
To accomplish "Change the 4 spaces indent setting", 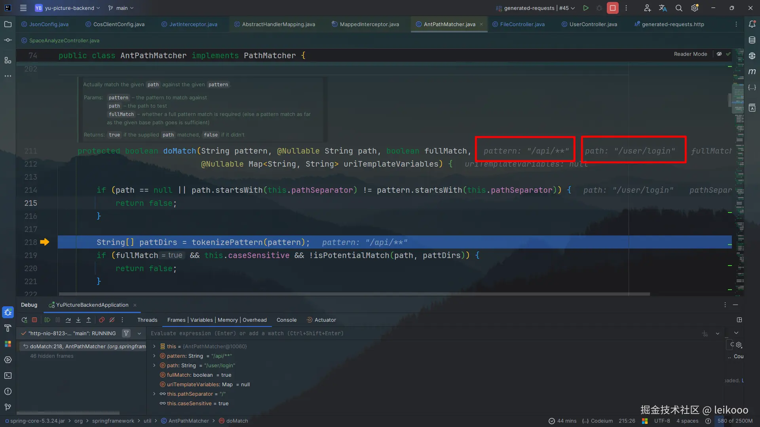I will tap(688, 421).
